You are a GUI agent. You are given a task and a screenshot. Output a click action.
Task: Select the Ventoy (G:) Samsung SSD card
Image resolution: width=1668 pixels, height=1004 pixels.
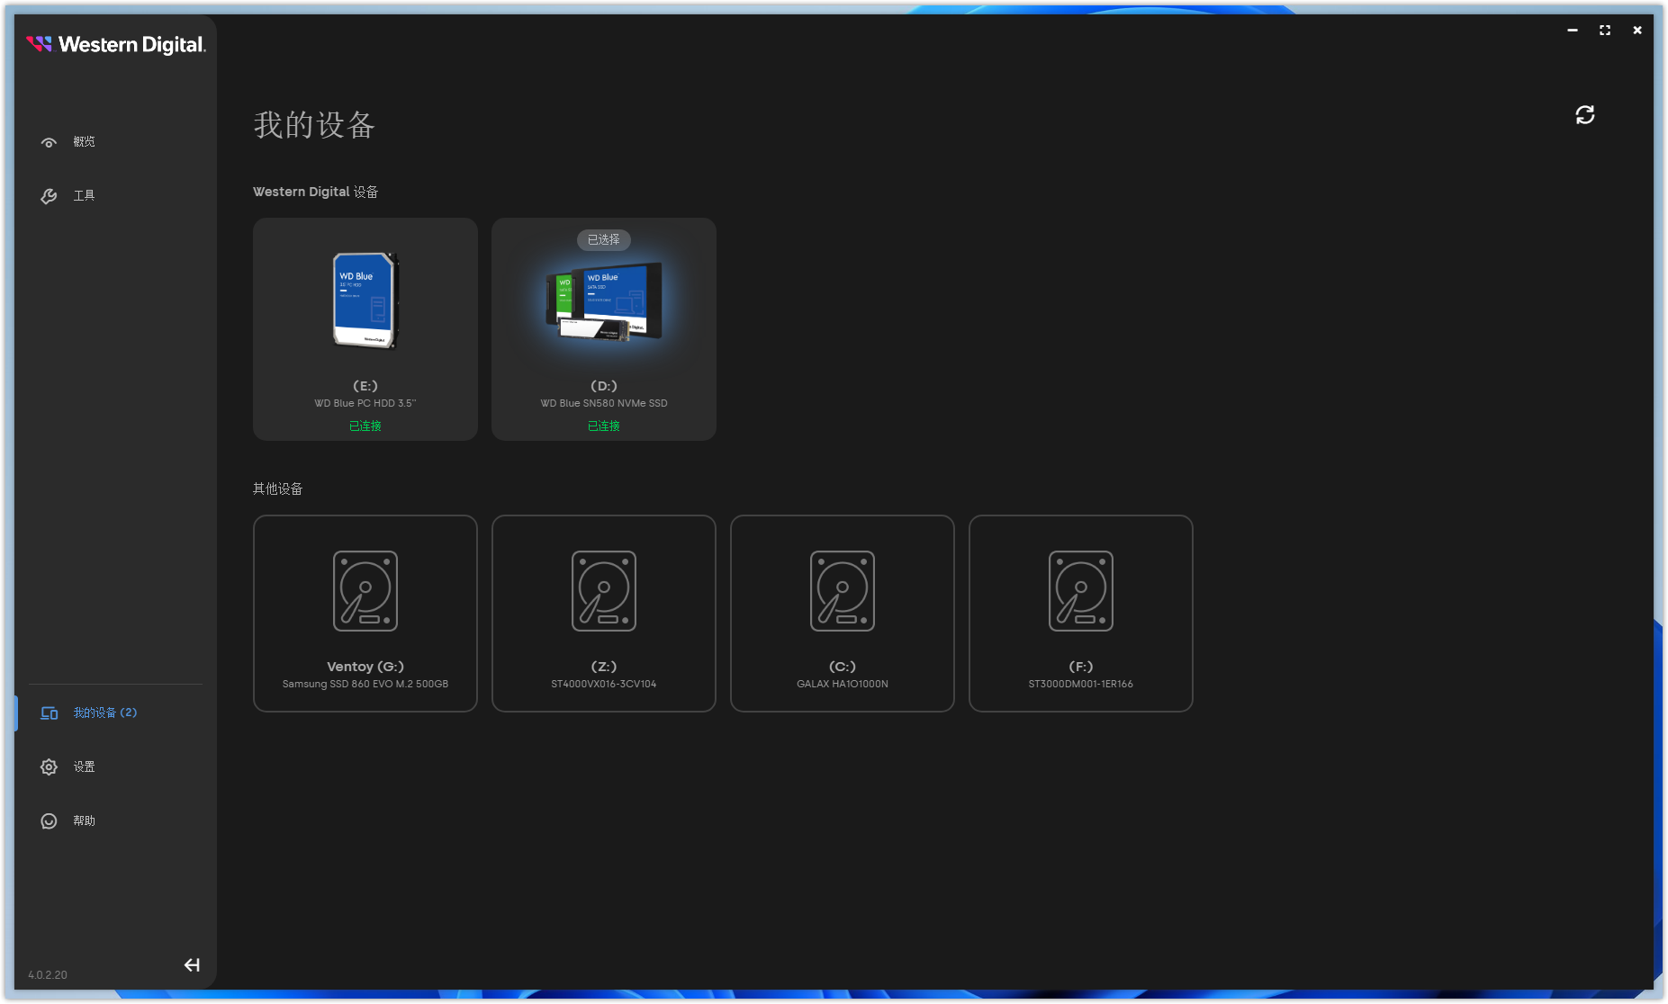coord(365,614)
